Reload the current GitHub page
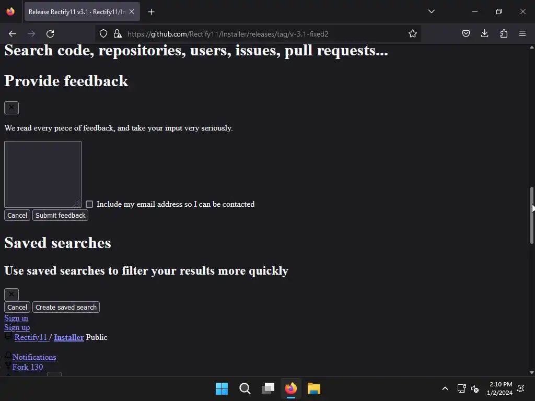Viewport: 535px width, 401px height. [50, 34]
